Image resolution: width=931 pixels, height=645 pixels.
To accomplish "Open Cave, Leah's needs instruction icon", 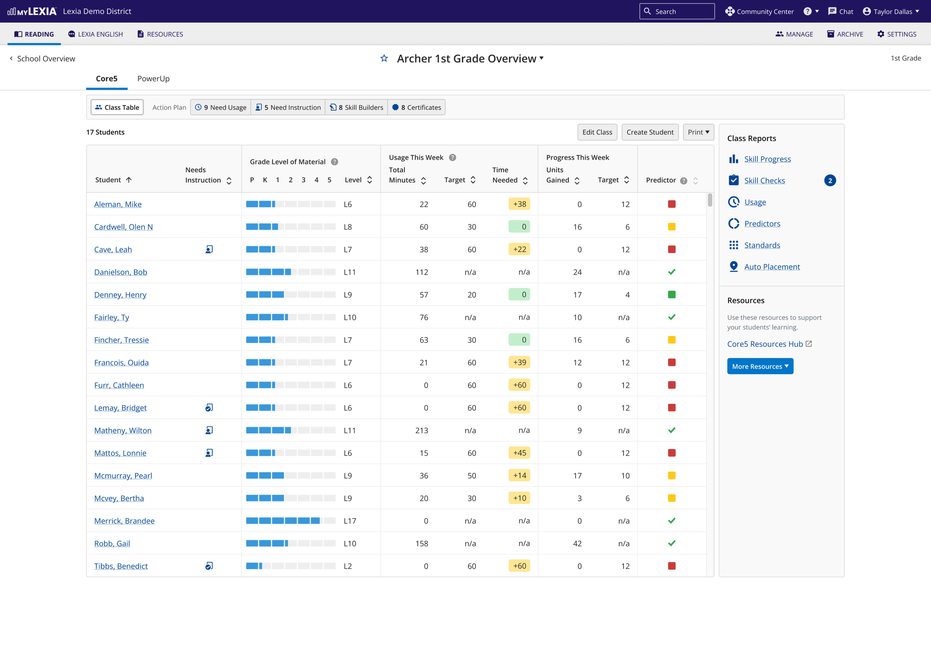I will pyautogui.click(x=209, y=249).
